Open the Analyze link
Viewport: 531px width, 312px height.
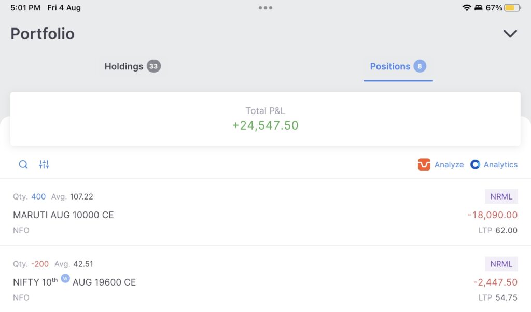pyautogui.click(x=449, y=165)
